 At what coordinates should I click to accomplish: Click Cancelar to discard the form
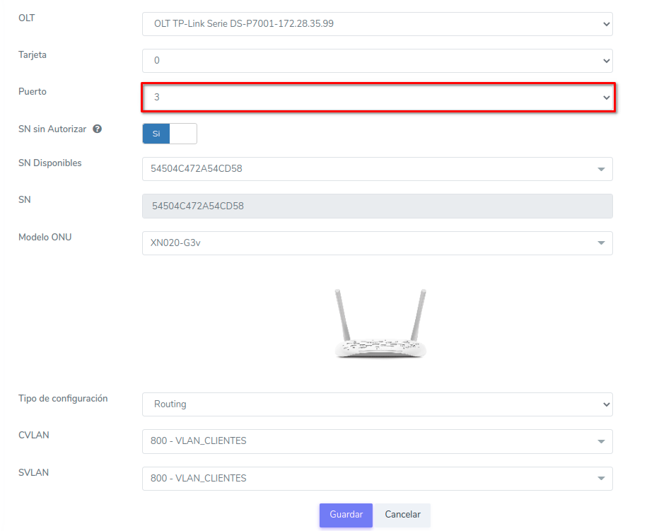click(x=402, y=515)
